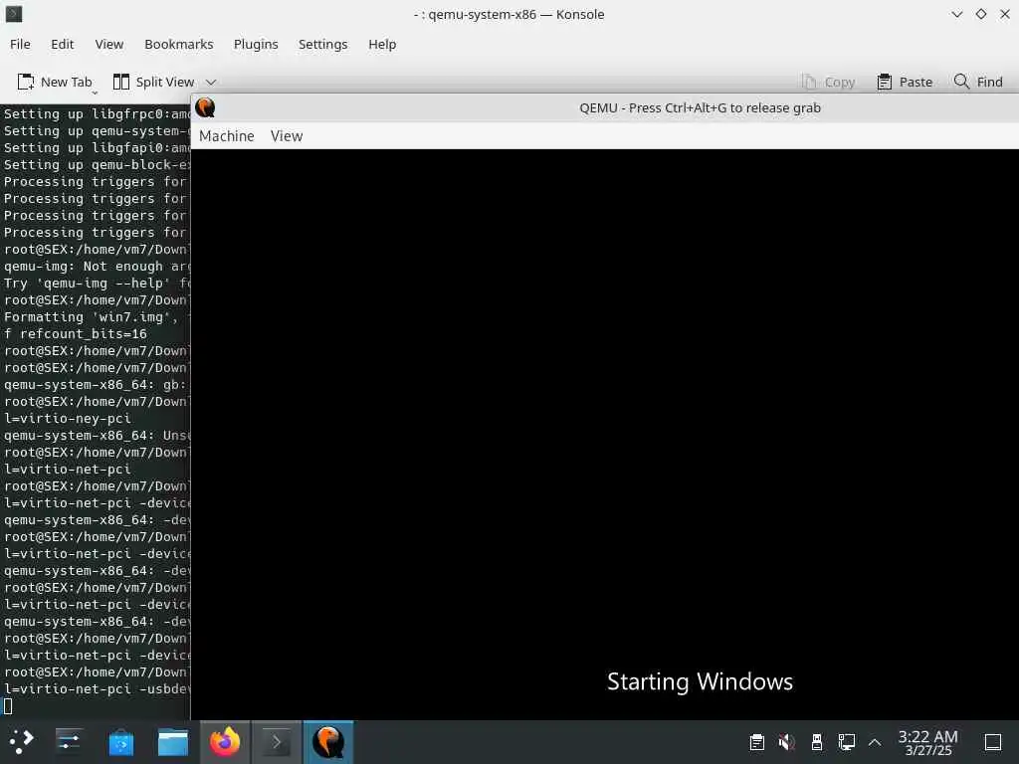The height and width of the screenshot is (764, 1019).
Task: Open Dolphin file manager from taskbar
Action: tap(173, 742)
